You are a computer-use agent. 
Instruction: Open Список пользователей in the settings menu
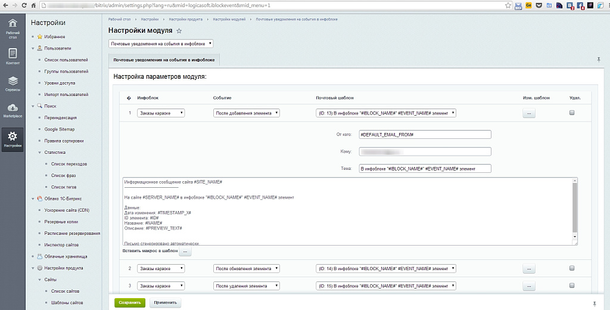(66, 60)
